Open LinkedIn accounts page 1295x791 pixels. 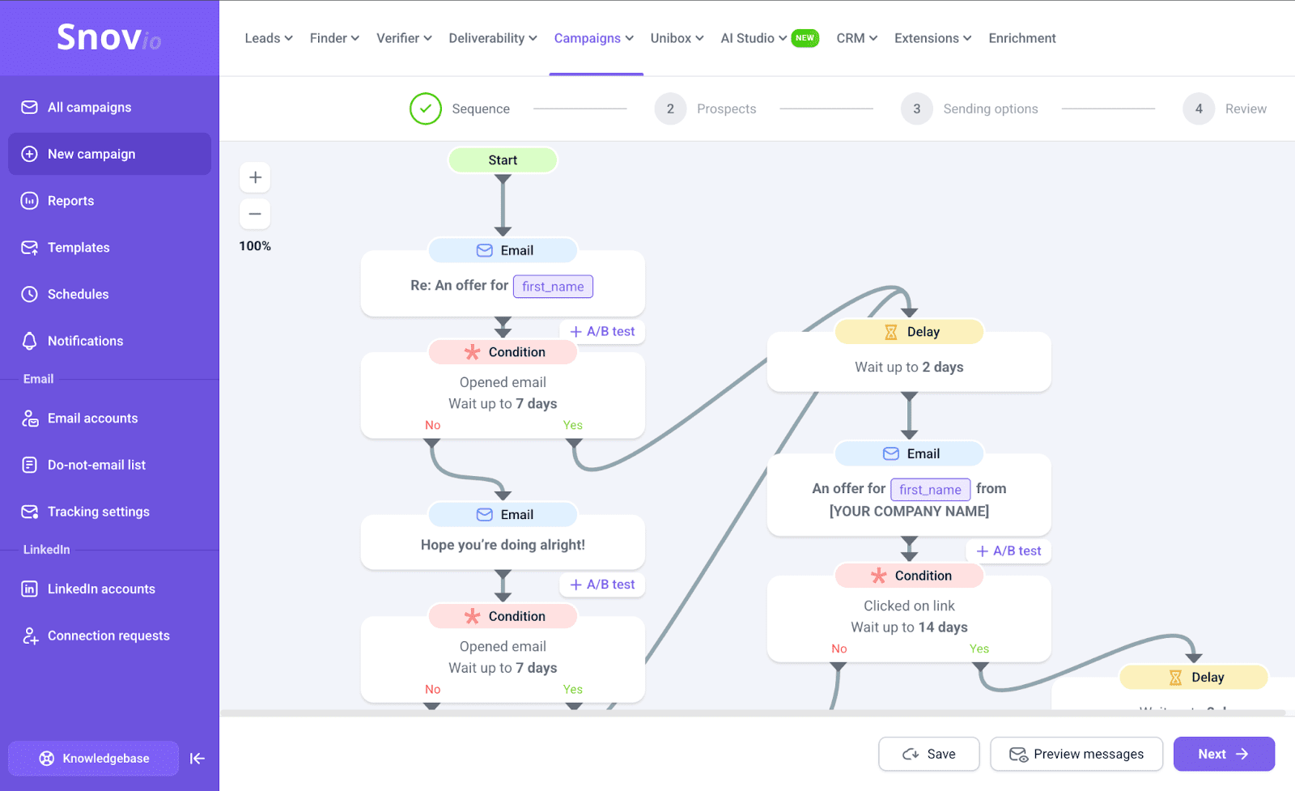click(x=101, y=589)
